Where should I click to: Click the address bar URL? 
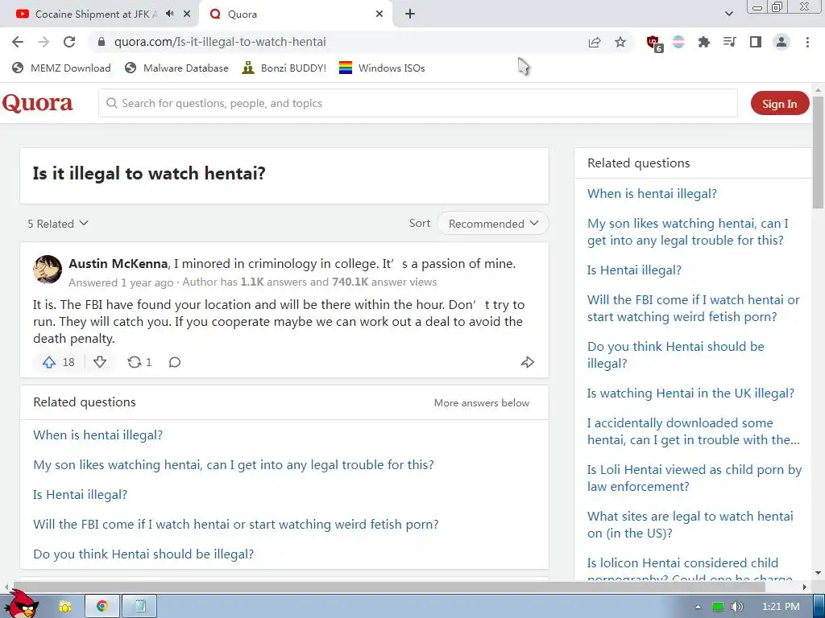220,42
